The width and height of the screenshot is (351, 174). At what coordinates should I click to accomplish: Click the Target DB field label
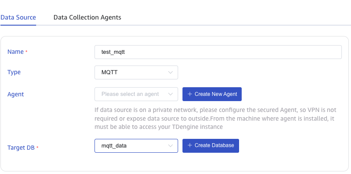tap(21, 148)
